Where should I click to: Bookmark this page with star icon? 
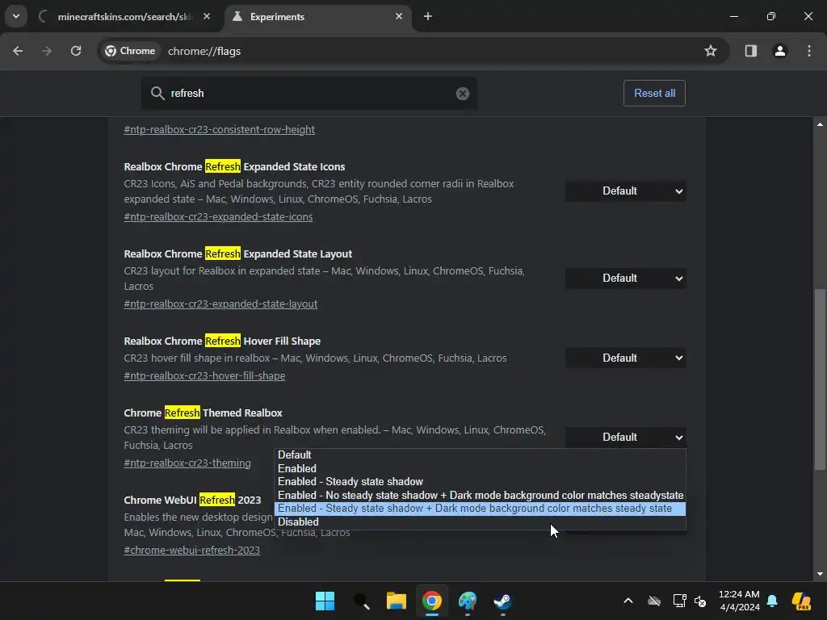point(711,51)
